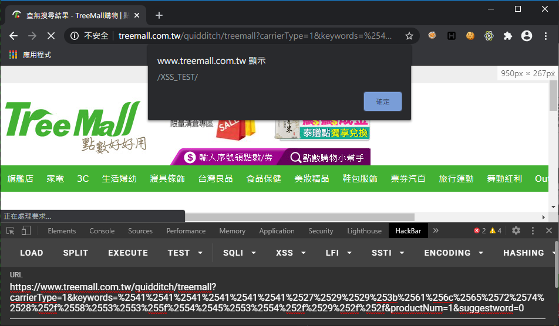
Task: Switch to the Memory tab
Action: pyautogui.click(x=232, y=231)
